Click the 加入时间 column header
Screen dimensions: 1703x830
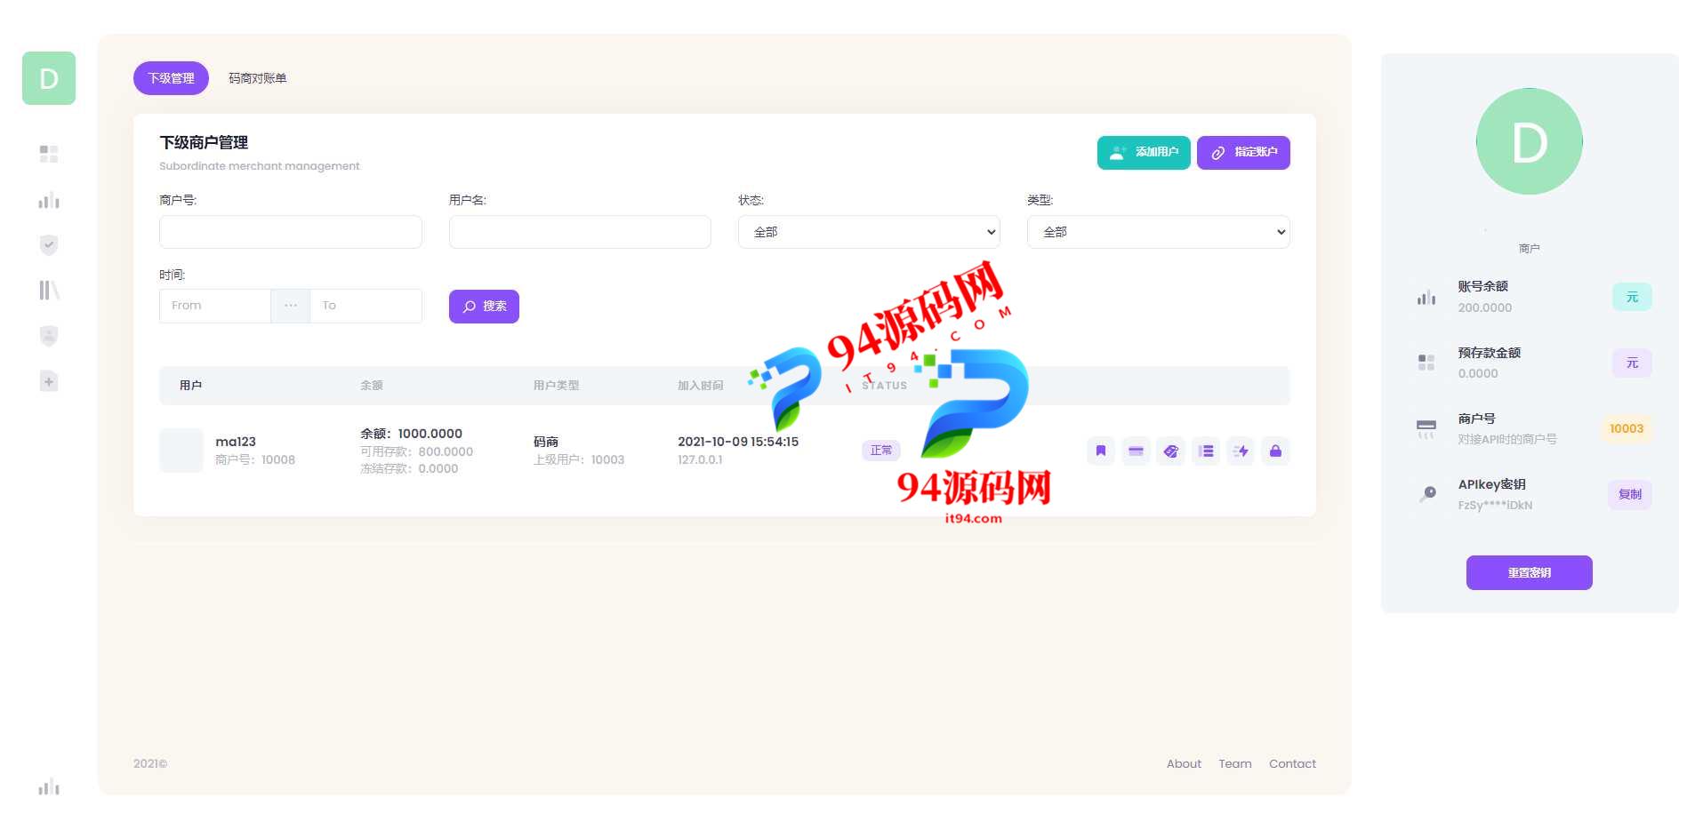click(700, 386)
